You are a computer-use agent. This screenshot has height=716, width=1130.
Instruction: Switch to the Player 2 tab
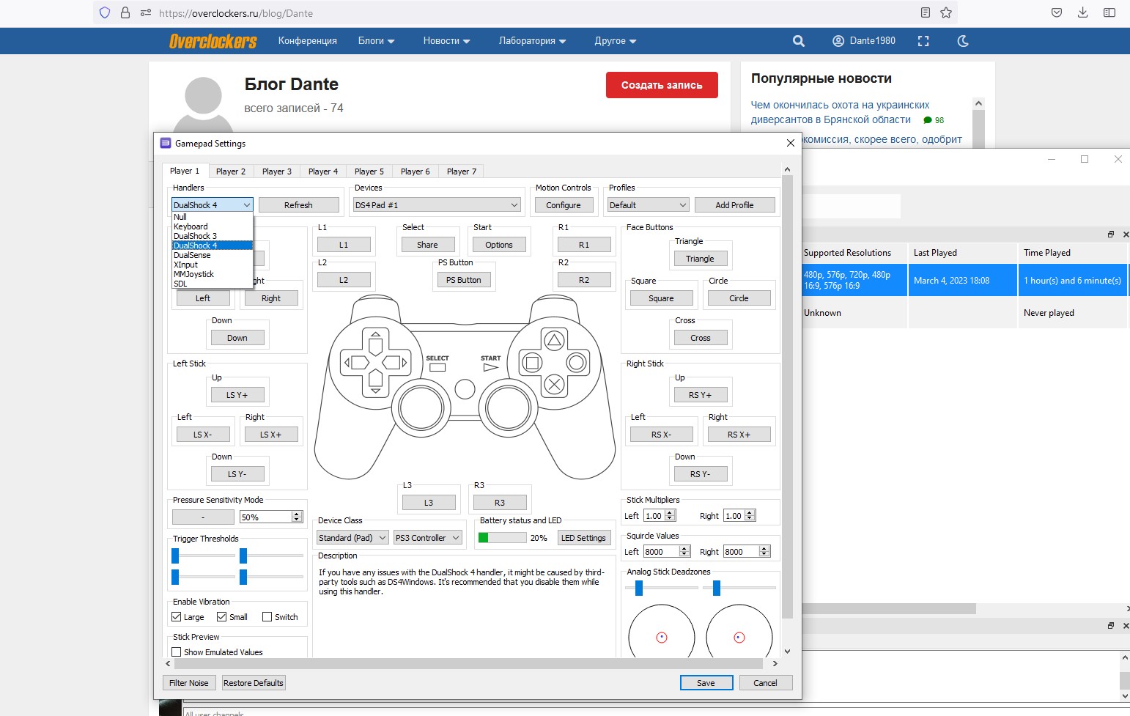coord(231,171)
